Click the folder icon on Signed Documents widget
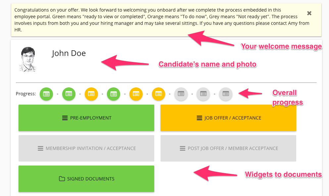Screen dimensions: 329x196 (62, 178)
